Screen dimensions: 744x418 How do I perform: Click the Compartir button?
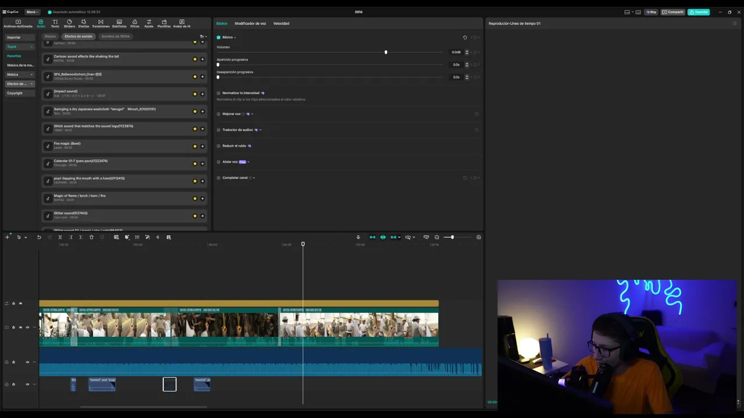pos(673,12)
